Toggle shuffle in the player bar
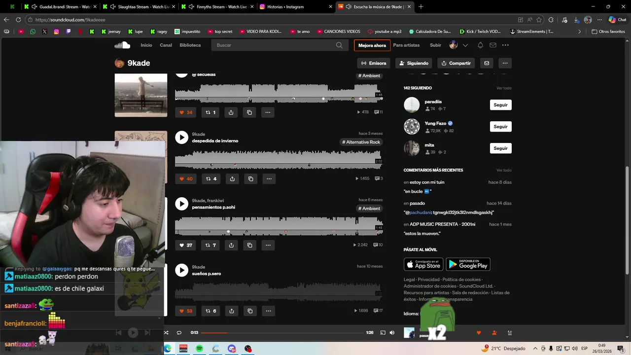 (x=166, y=333)
